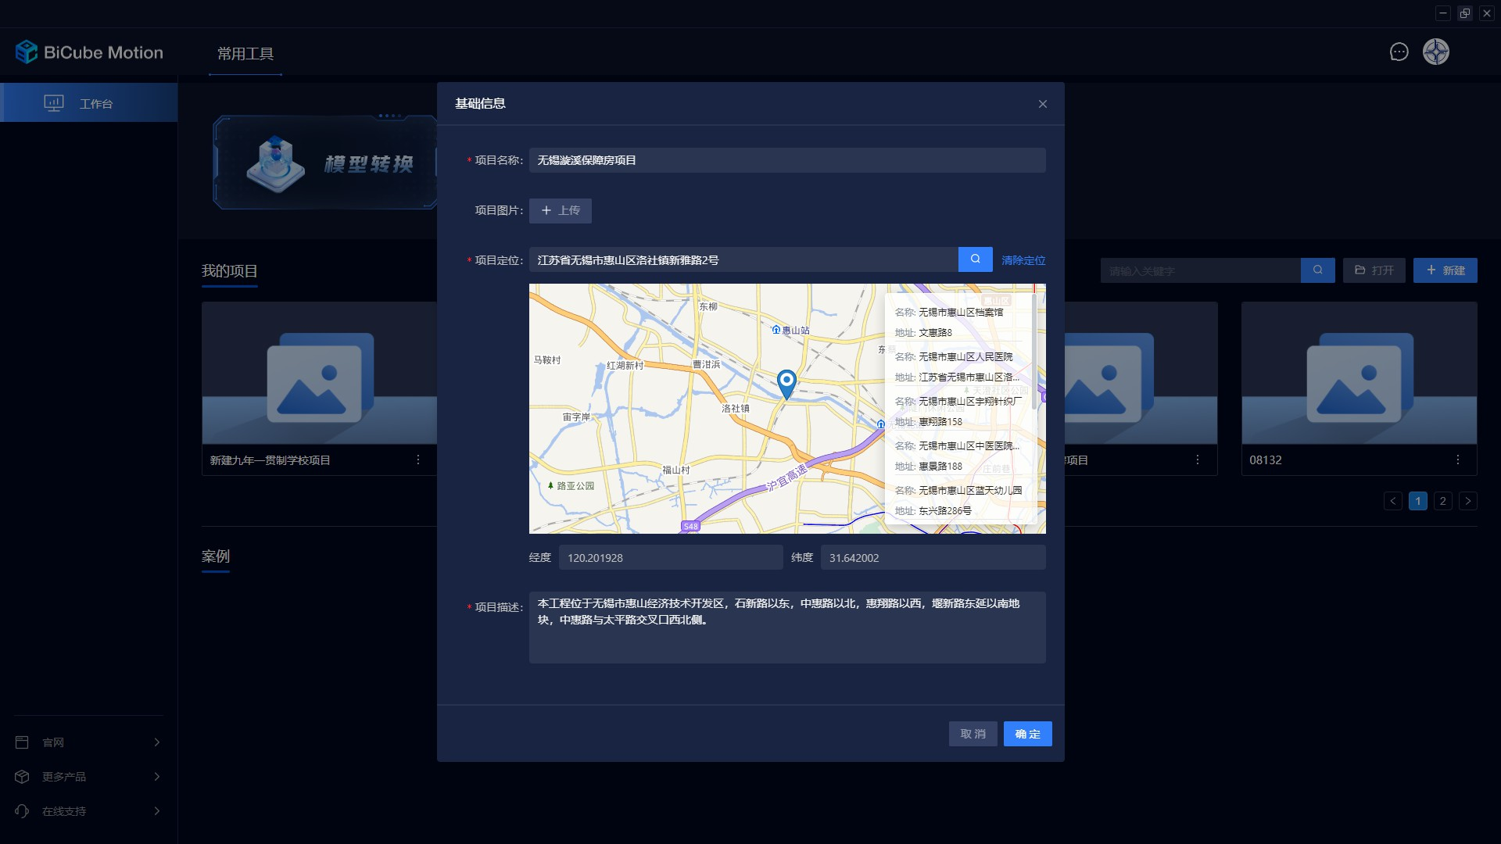Click the 在线支持 headset icon
Image resolution: width=1501 pixels, height=844 pixels.
coord(22,811)
